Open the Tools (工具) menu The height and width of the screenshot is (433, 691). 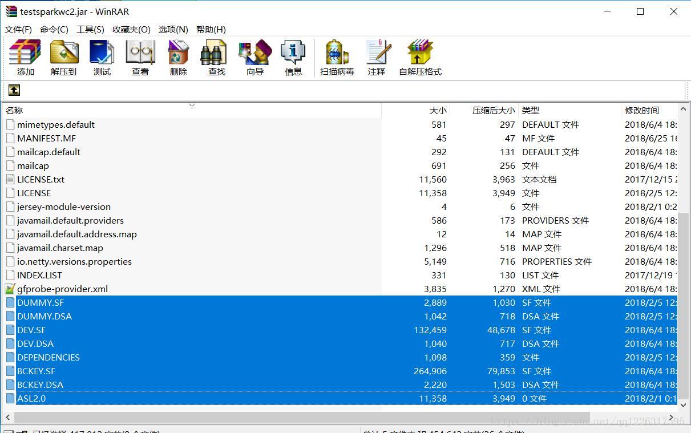pos(91,29)
